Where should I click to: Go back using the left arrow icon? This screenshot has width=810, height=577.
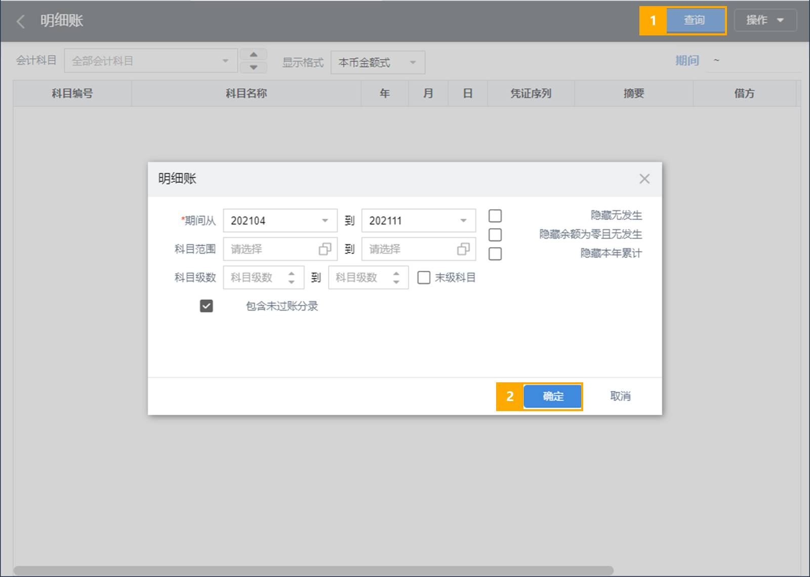[x=21, y=21]
